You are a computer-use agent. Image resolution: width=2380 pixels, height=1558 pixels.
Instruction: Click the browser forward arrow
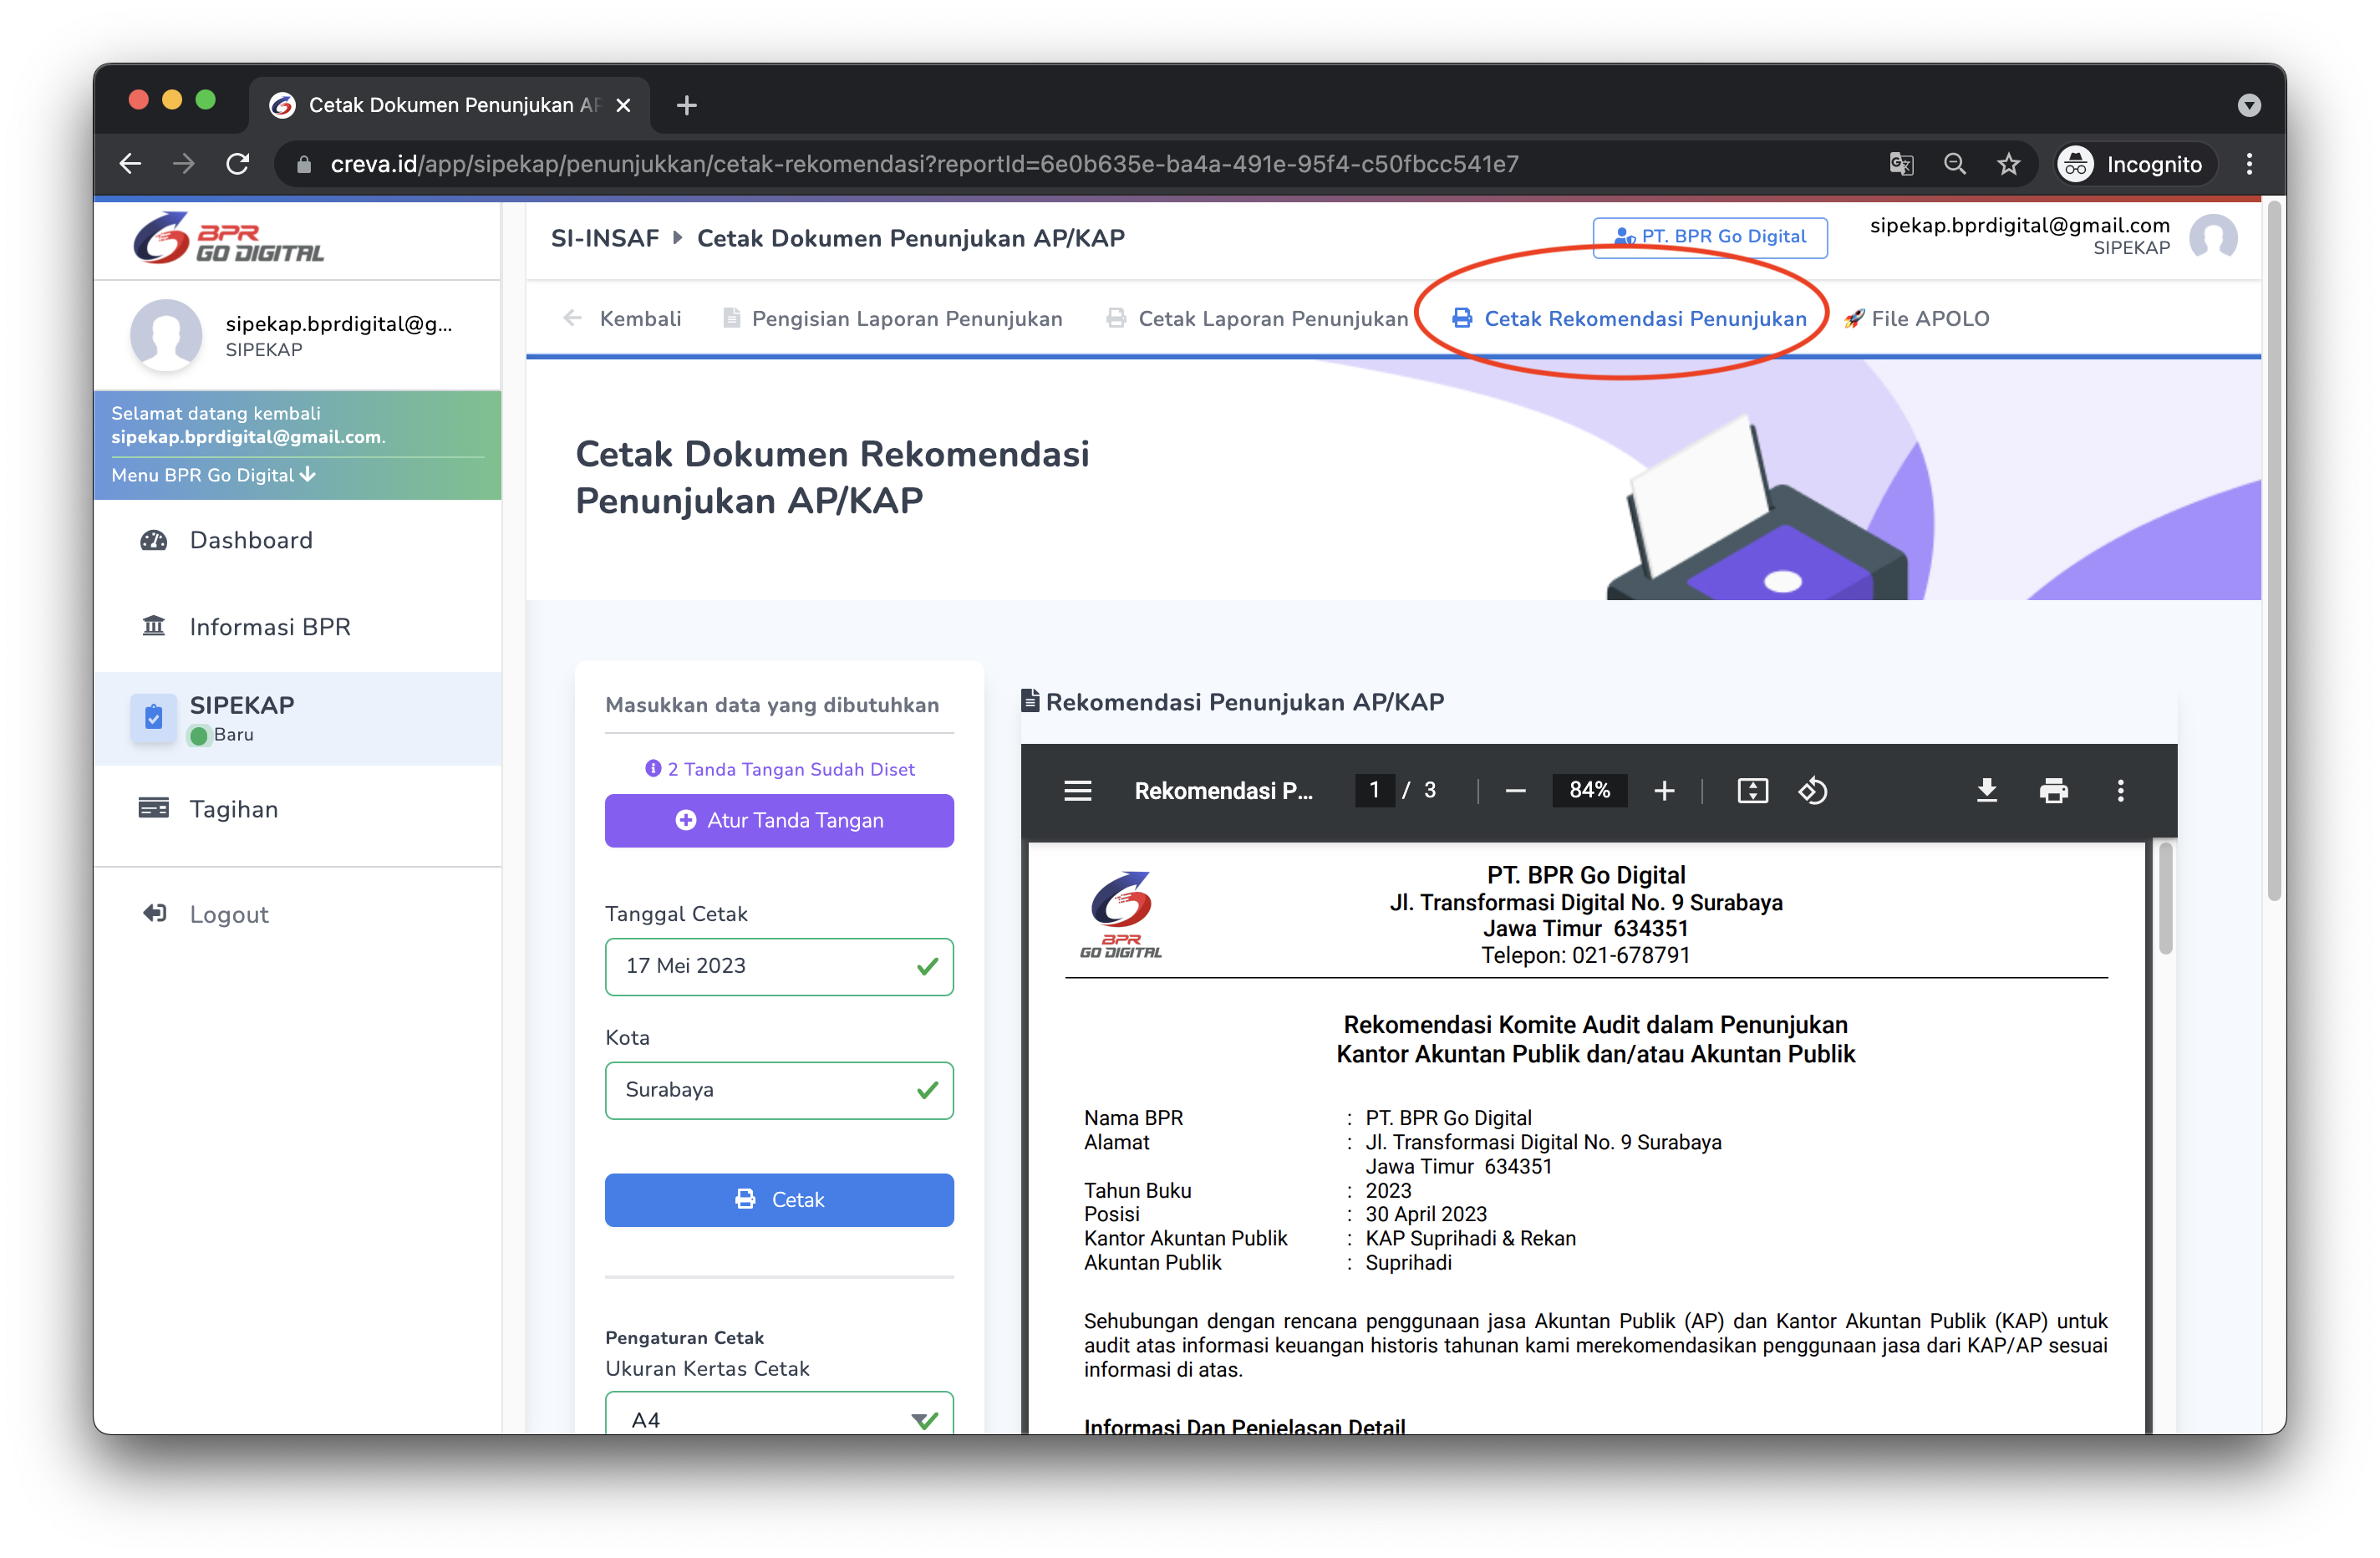click(x=184, y=164)
